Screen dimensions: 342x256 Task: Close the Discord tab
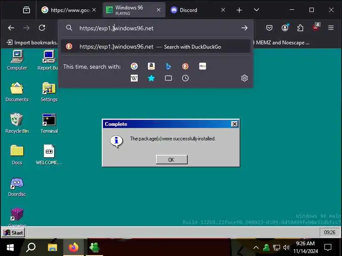pyautogui.click(x=223, y=10)
